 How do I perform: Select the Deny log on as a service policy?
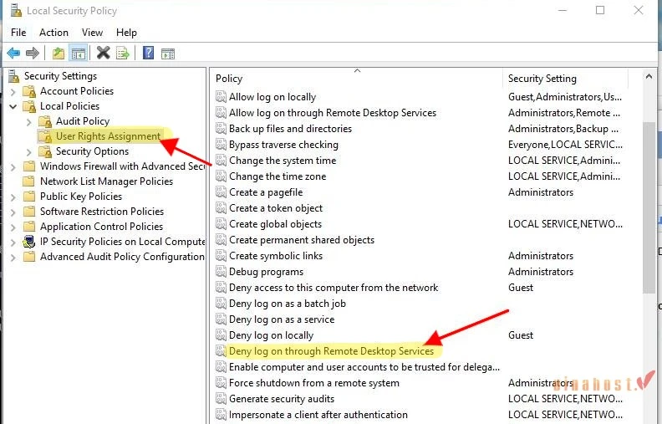pos(282,319)
